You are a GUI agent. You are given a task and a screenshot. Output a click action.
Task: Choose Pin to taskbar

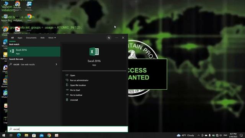pos(76,95)
